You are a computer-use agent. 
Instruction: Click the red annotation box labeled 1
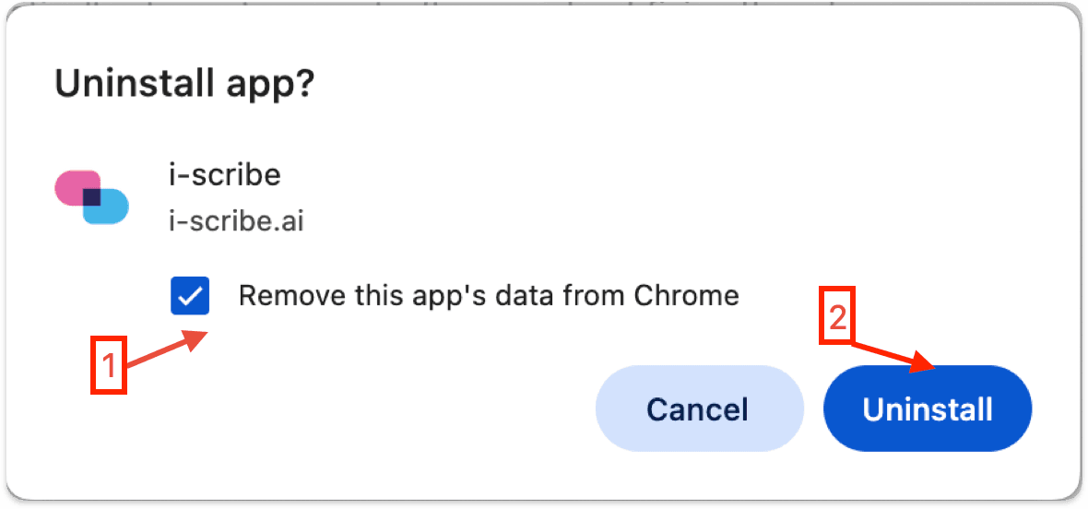(x=109, y=365)
